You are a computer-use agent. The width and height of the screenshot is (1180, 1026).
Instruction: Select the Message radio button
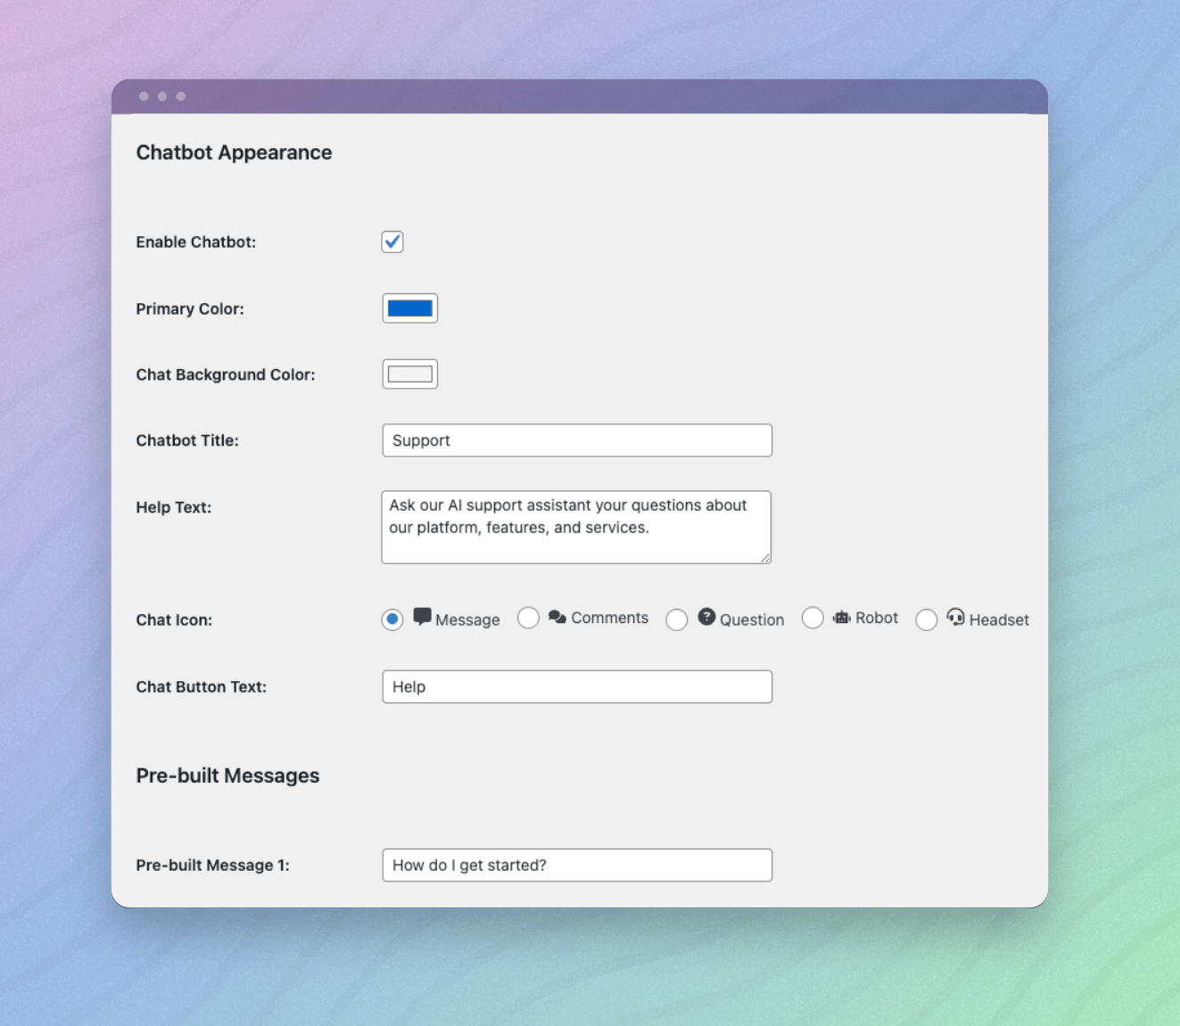tap(392, 619)
